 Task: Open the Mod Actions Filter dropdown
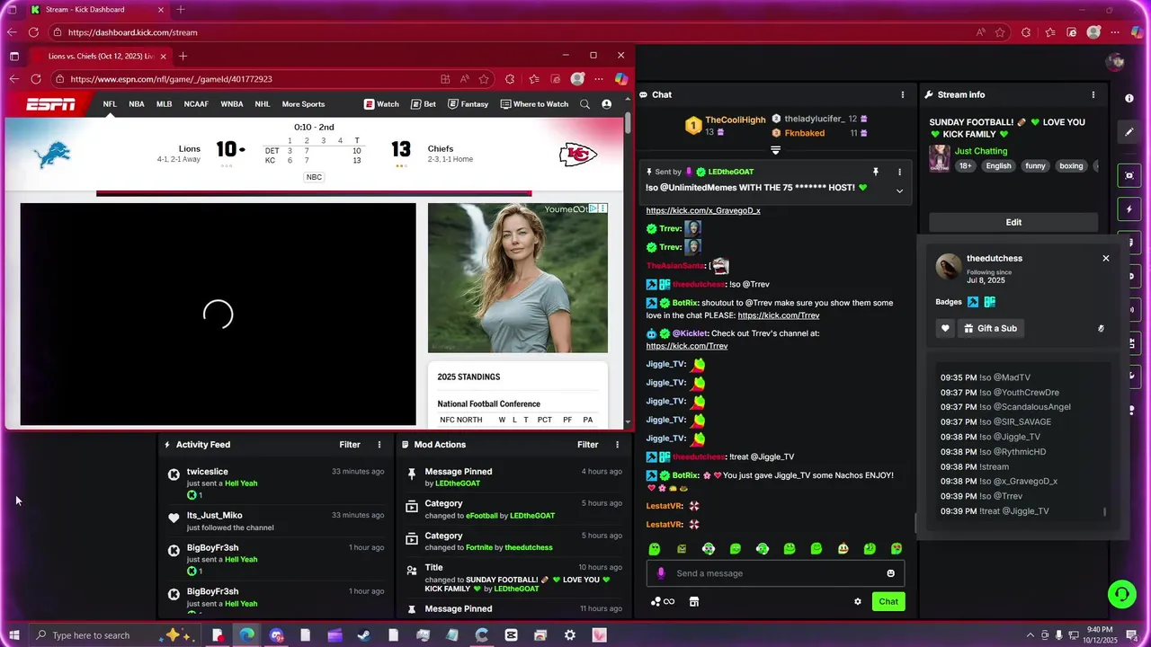pos(588,445)
